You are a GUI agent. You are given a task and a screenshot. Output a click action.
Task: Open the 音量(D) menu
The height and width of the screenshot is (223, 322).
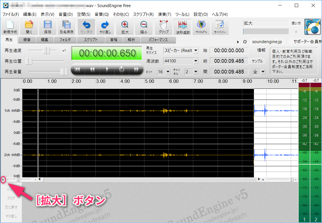click(66, 14)
